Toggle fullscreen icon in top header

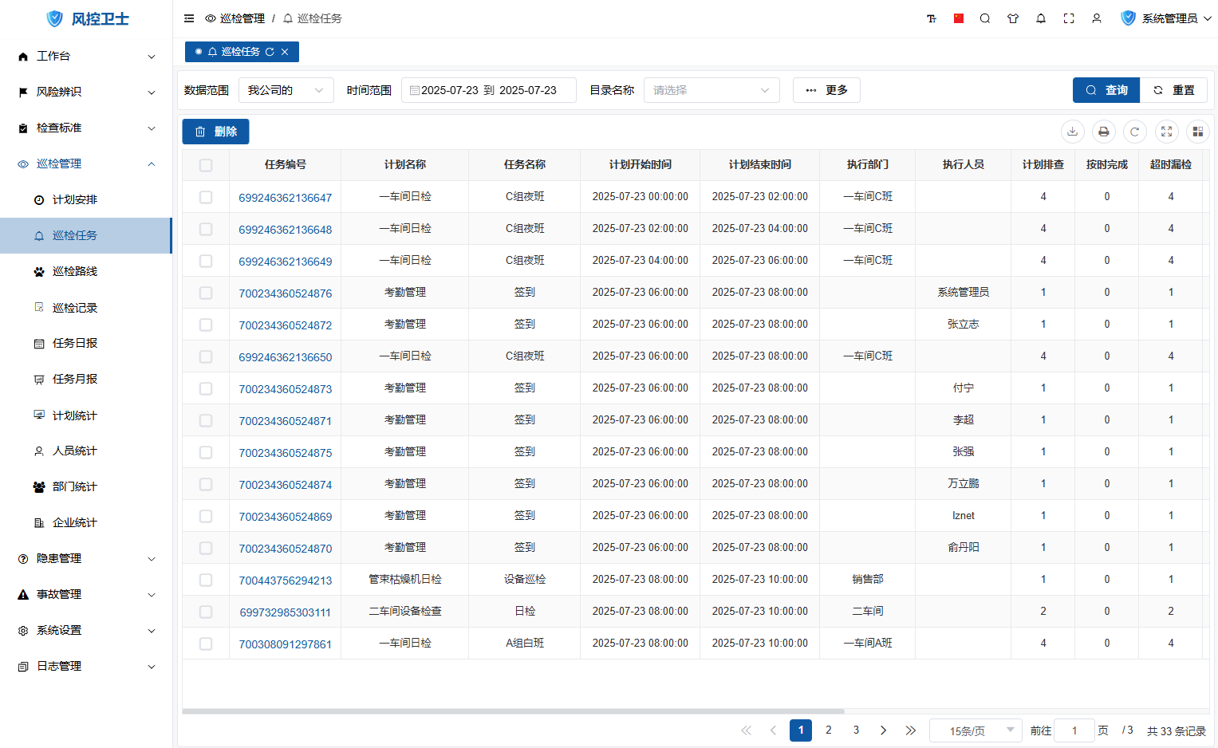(x=1068, y=18)
